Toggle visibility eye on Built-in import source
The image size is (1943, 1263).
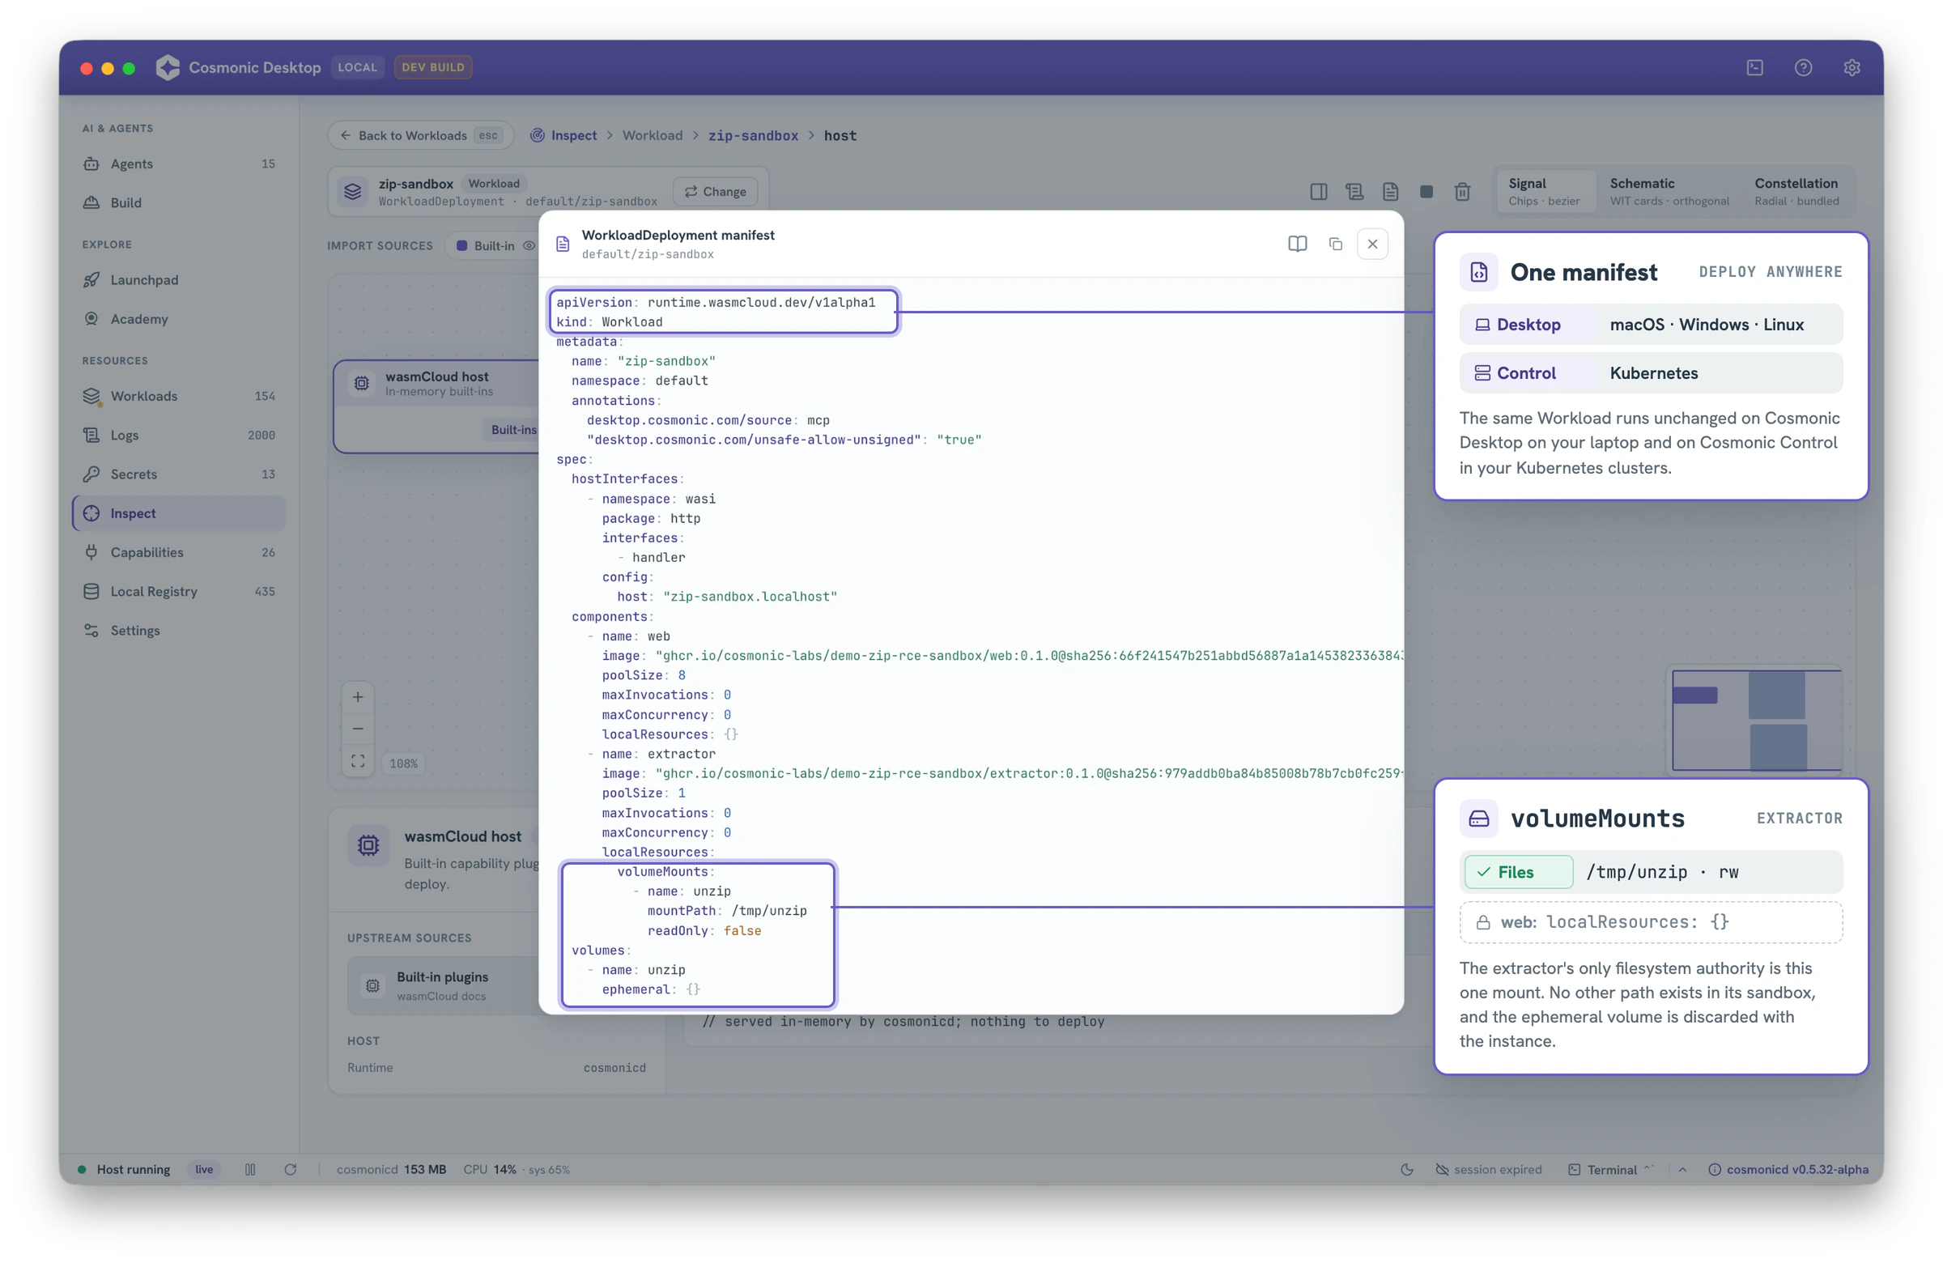528,245
